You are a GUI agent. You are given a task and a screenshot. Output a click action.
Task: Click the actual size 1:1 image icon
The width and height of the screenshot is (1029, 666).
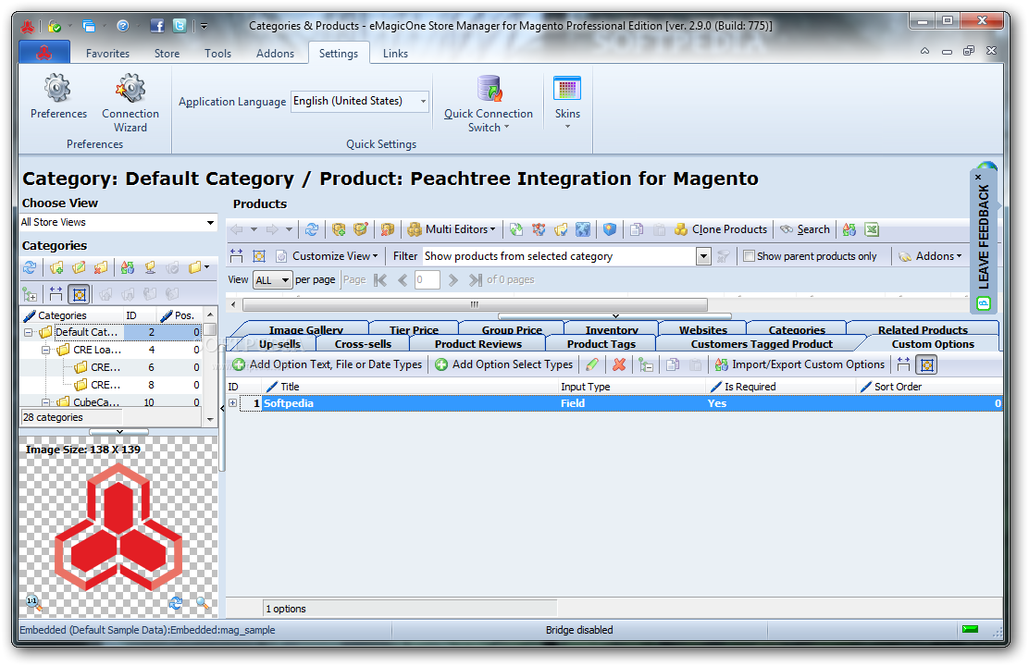(32, 601)
